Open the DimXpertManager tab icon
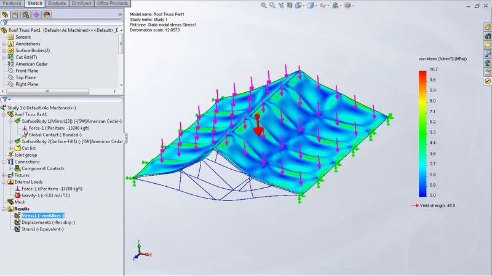Screen dimensions: 492x276 [x=37, y=14]
